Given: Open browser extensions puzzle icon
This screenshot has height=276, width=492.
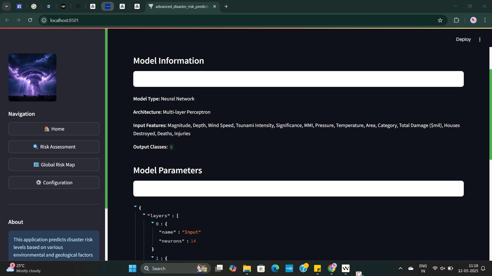Looking at the screenshot, I should pyautogui.click(x=456, y=20).
